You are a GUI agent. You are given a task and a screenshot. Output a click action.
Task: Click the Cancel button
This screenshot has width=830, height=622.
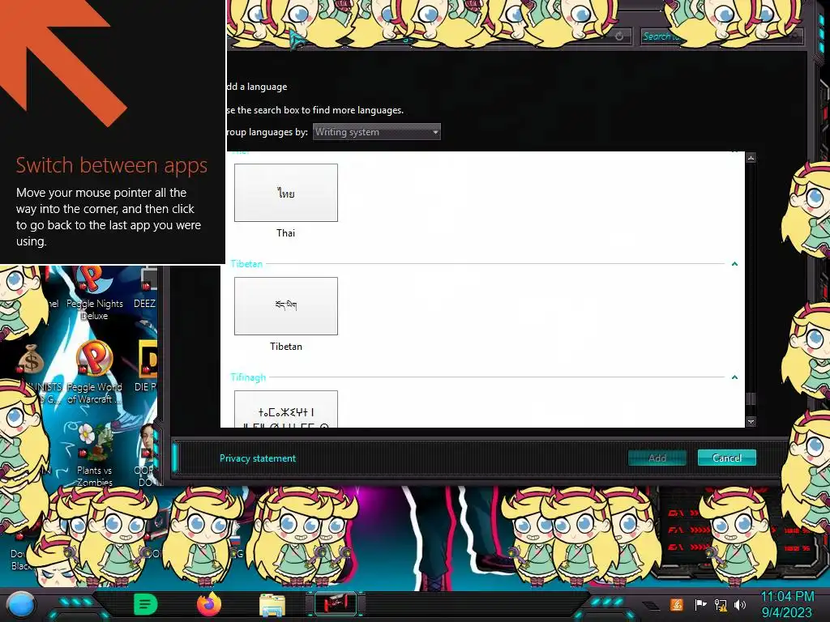coord(727,458)
